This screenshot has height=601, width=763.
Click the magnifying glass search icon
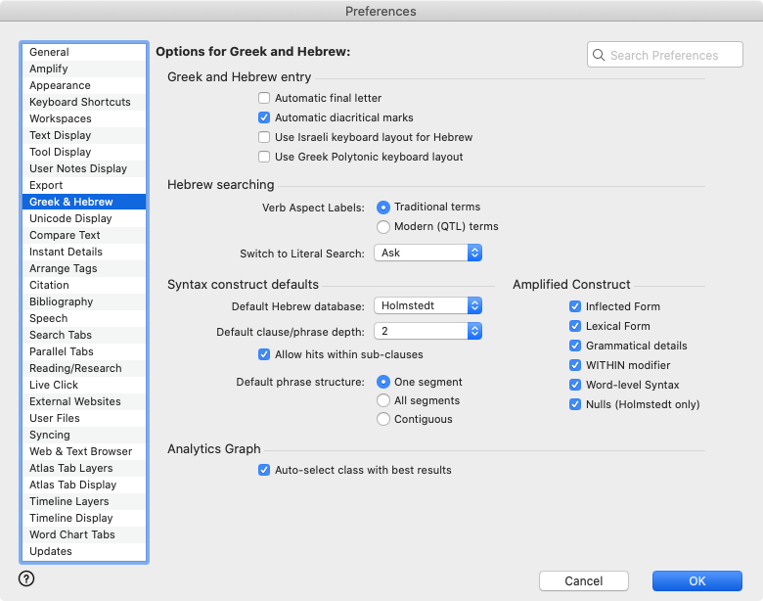click(598, 56)
